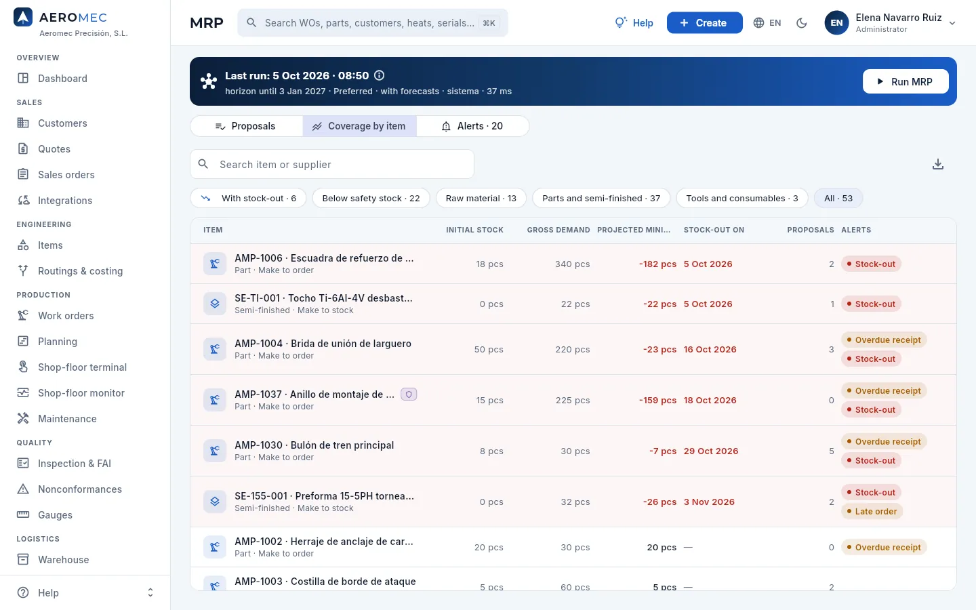Open Integrations page
The image size is (976, 610).
tap(85, 201)
